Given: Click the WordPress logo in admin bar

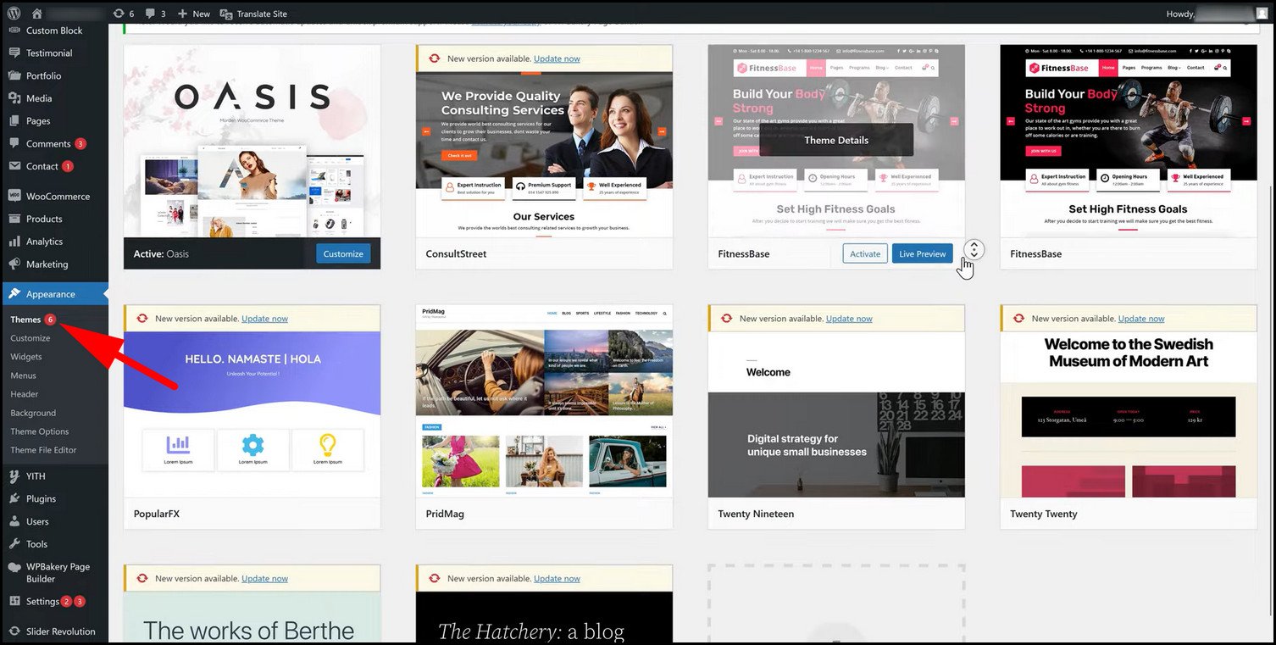Looking at the screenshot, I should pyautogui.click(x=14, y=14).
